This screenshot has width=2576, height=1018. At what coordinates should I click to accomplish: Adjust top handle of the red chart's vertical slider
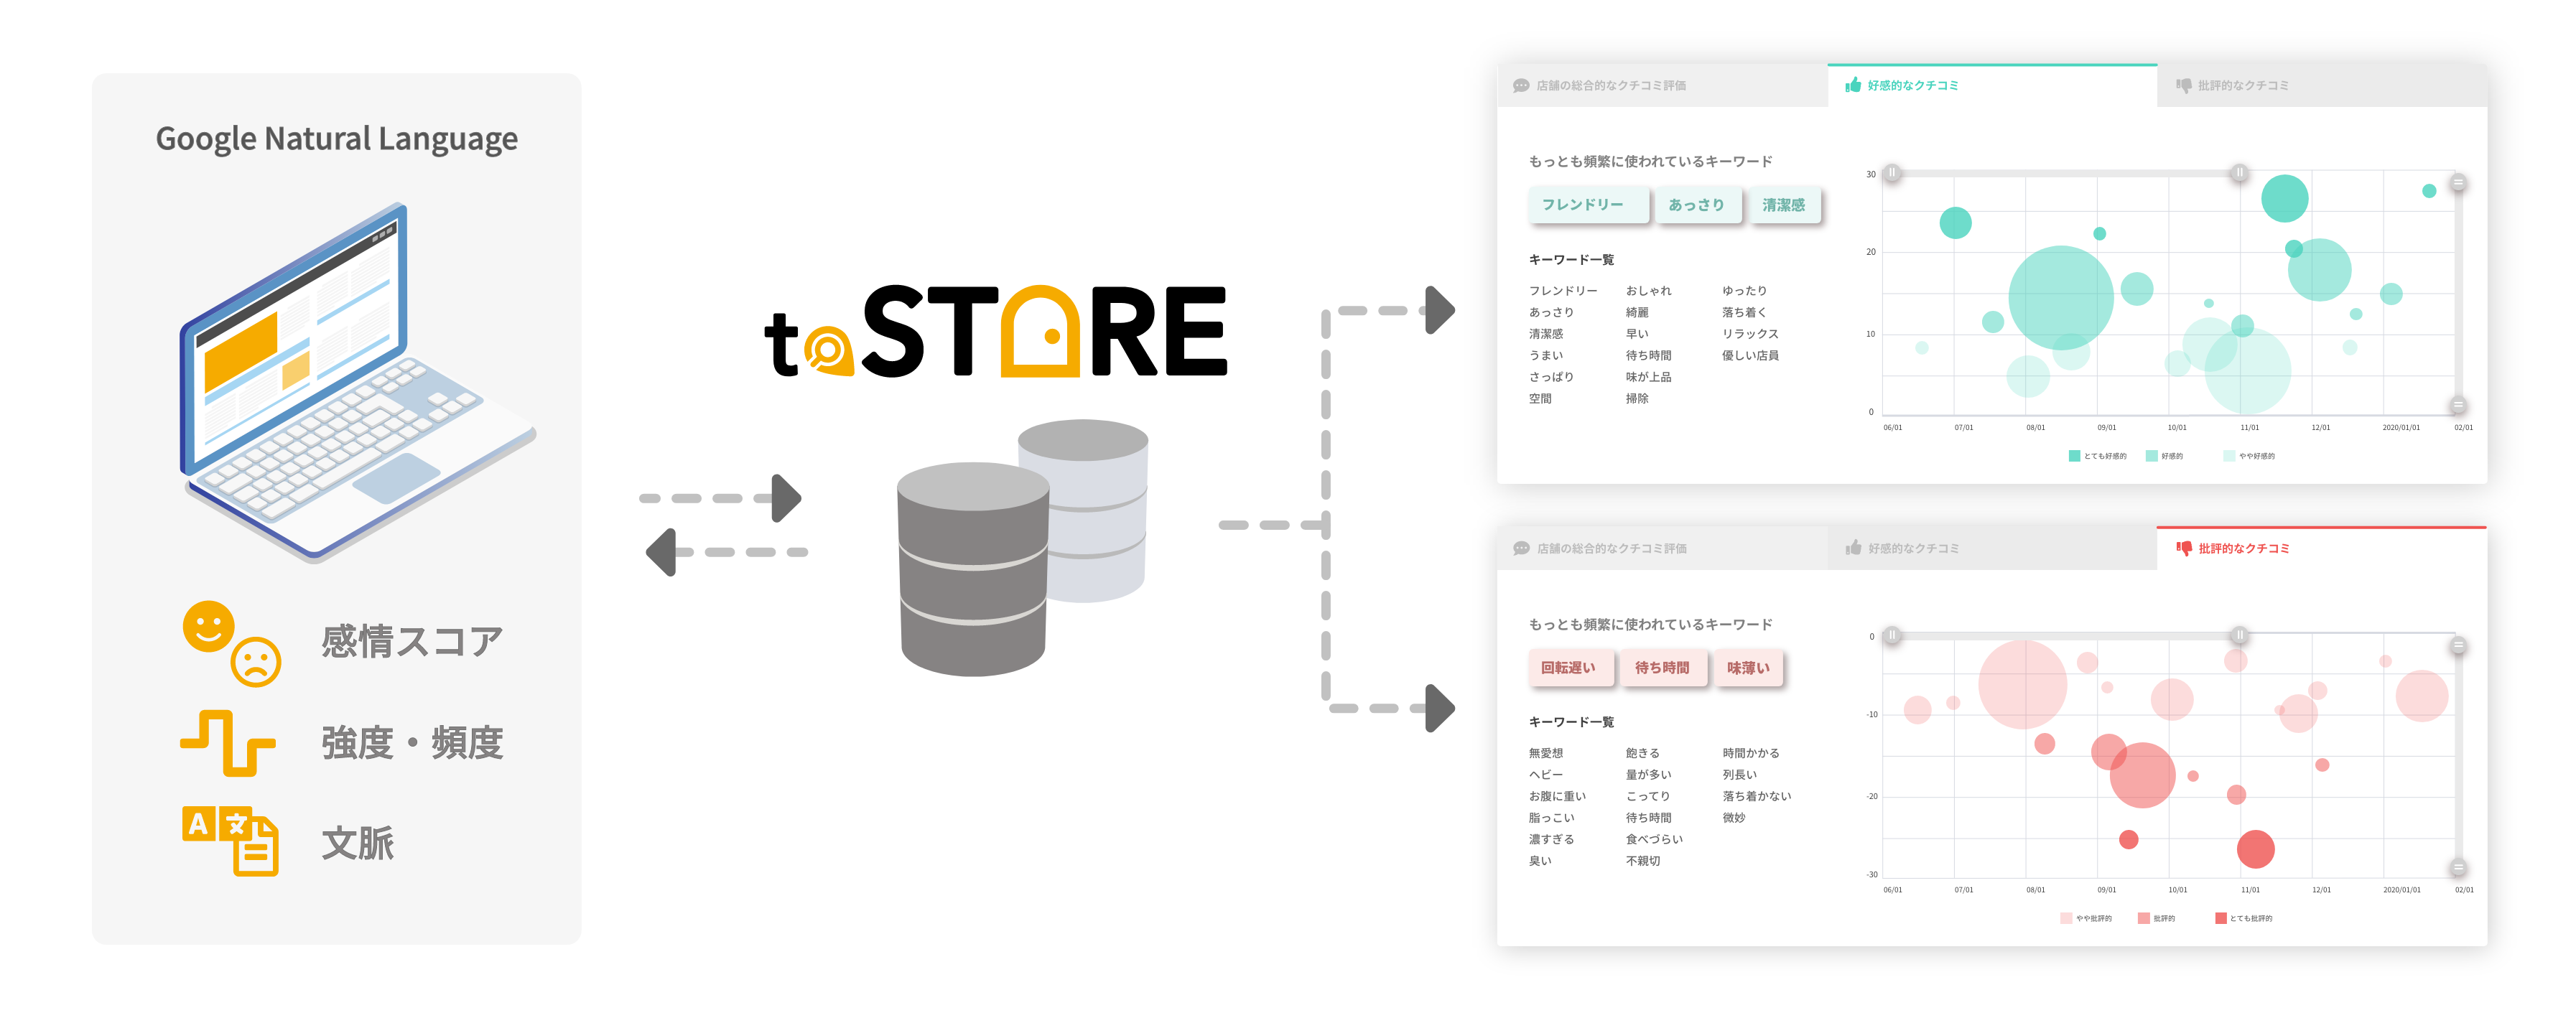click(x=2458, y=646)
